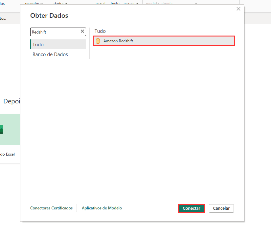Screen dimensions: 271x236
Task: Select the 'Banco de Dados' category
Action: [x=50, y=54]
